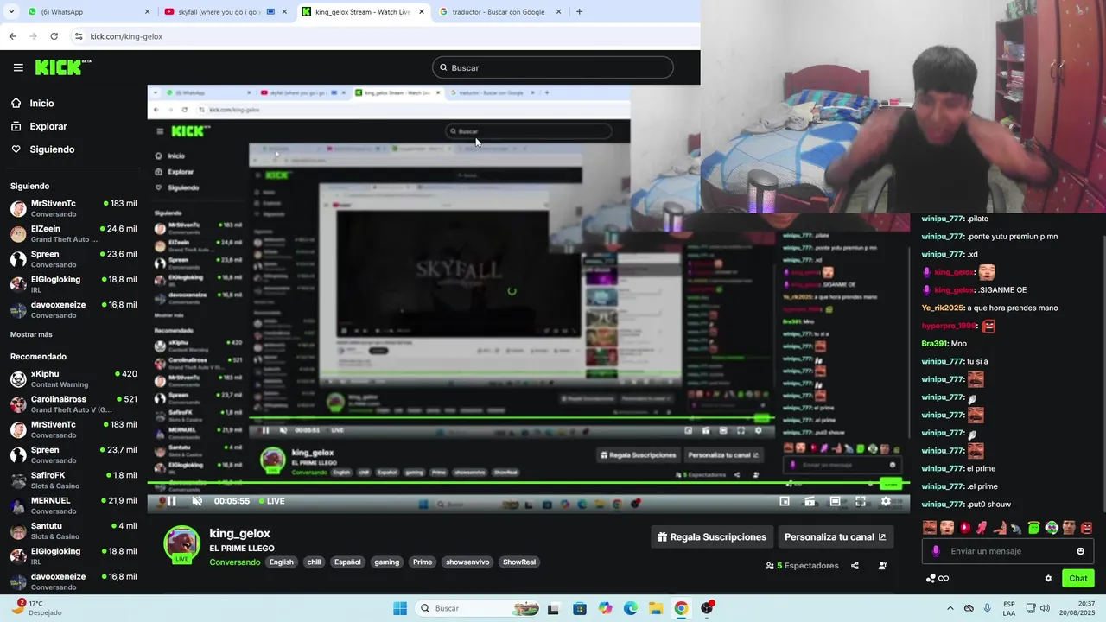This screenshot has height=622, width=1106.
Task: Select the ShowReal tag
Action: click(x=519, y=562)
